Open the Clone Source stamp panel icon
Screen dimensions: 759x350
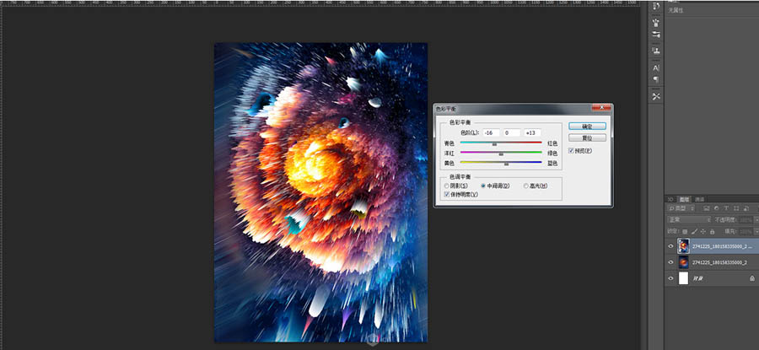[x=656, y=51]
